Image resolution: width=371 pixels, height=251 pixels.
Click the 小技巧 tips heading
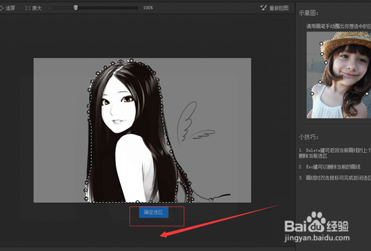[x=308, y=137]
